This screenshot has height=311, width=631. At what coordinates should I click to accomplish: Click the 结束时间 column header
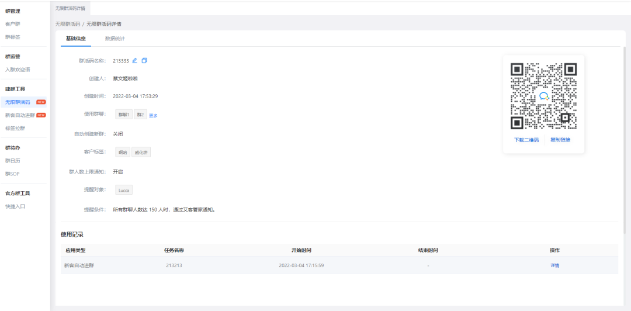click(428, 250)
